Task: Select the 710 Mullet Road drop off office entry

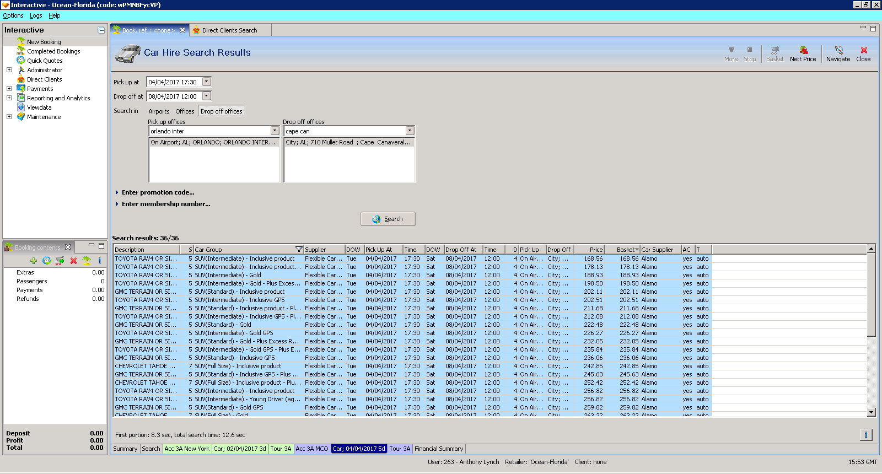Action: point(349,142)
